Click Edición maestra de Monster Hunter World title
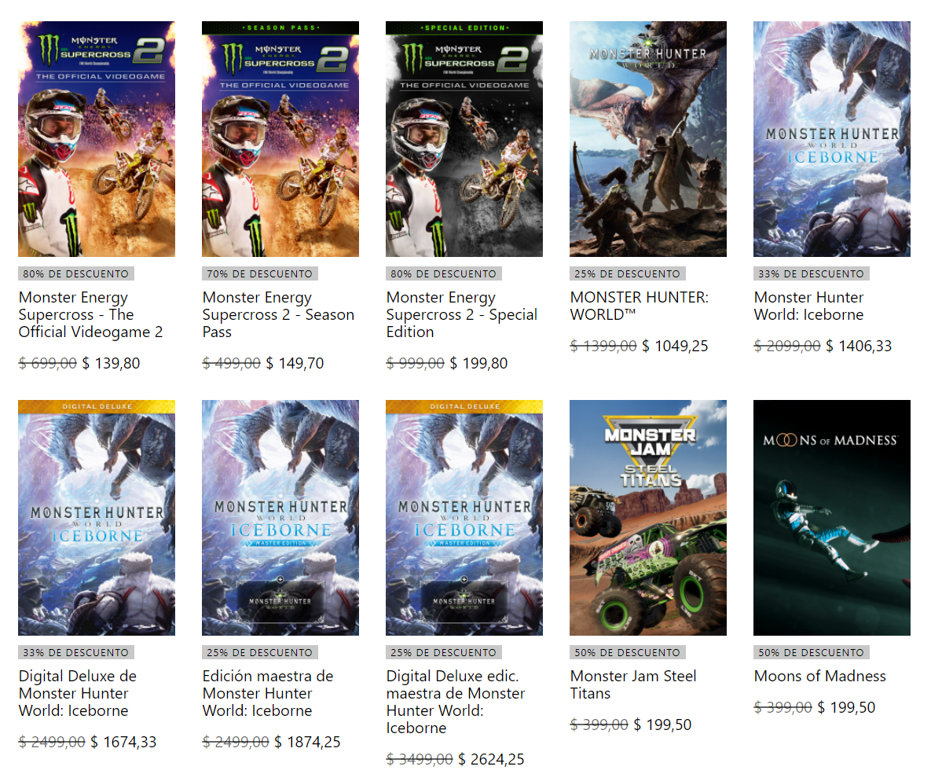 click(x=268, y=693)
